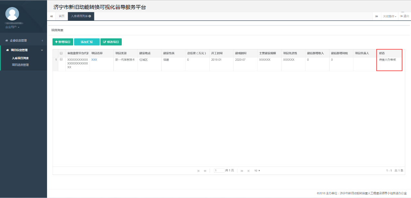Viewport: 411px width, 198px height.
Task: Open the project link labeled XXX
Action: 94,59
